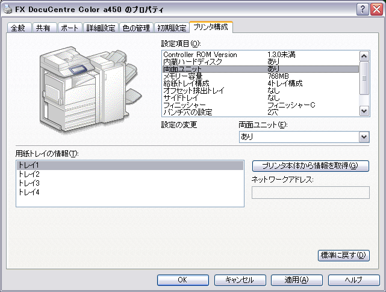
Task: Click the help question mark button
Action: pyautogui.click(x=363, y=9)
